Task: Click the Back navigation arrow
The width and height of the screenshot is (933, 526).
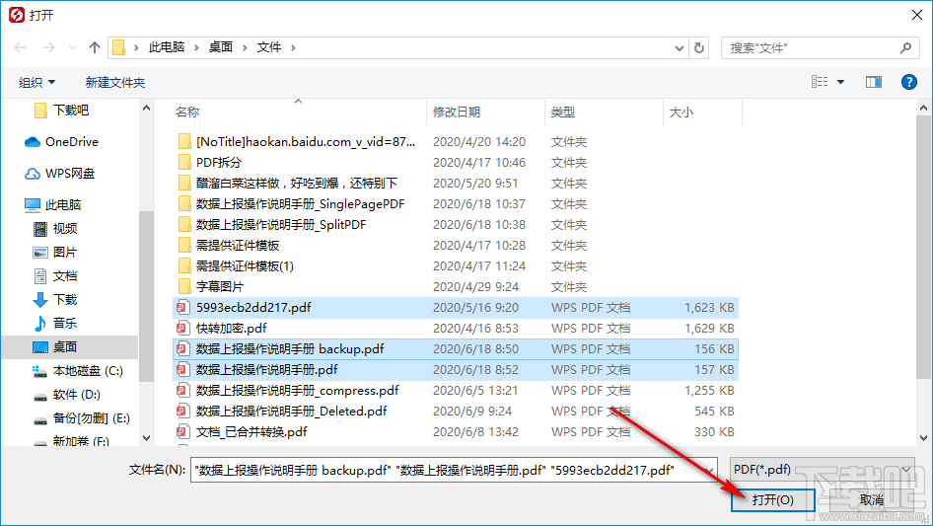Action: (x=20, y=47)
